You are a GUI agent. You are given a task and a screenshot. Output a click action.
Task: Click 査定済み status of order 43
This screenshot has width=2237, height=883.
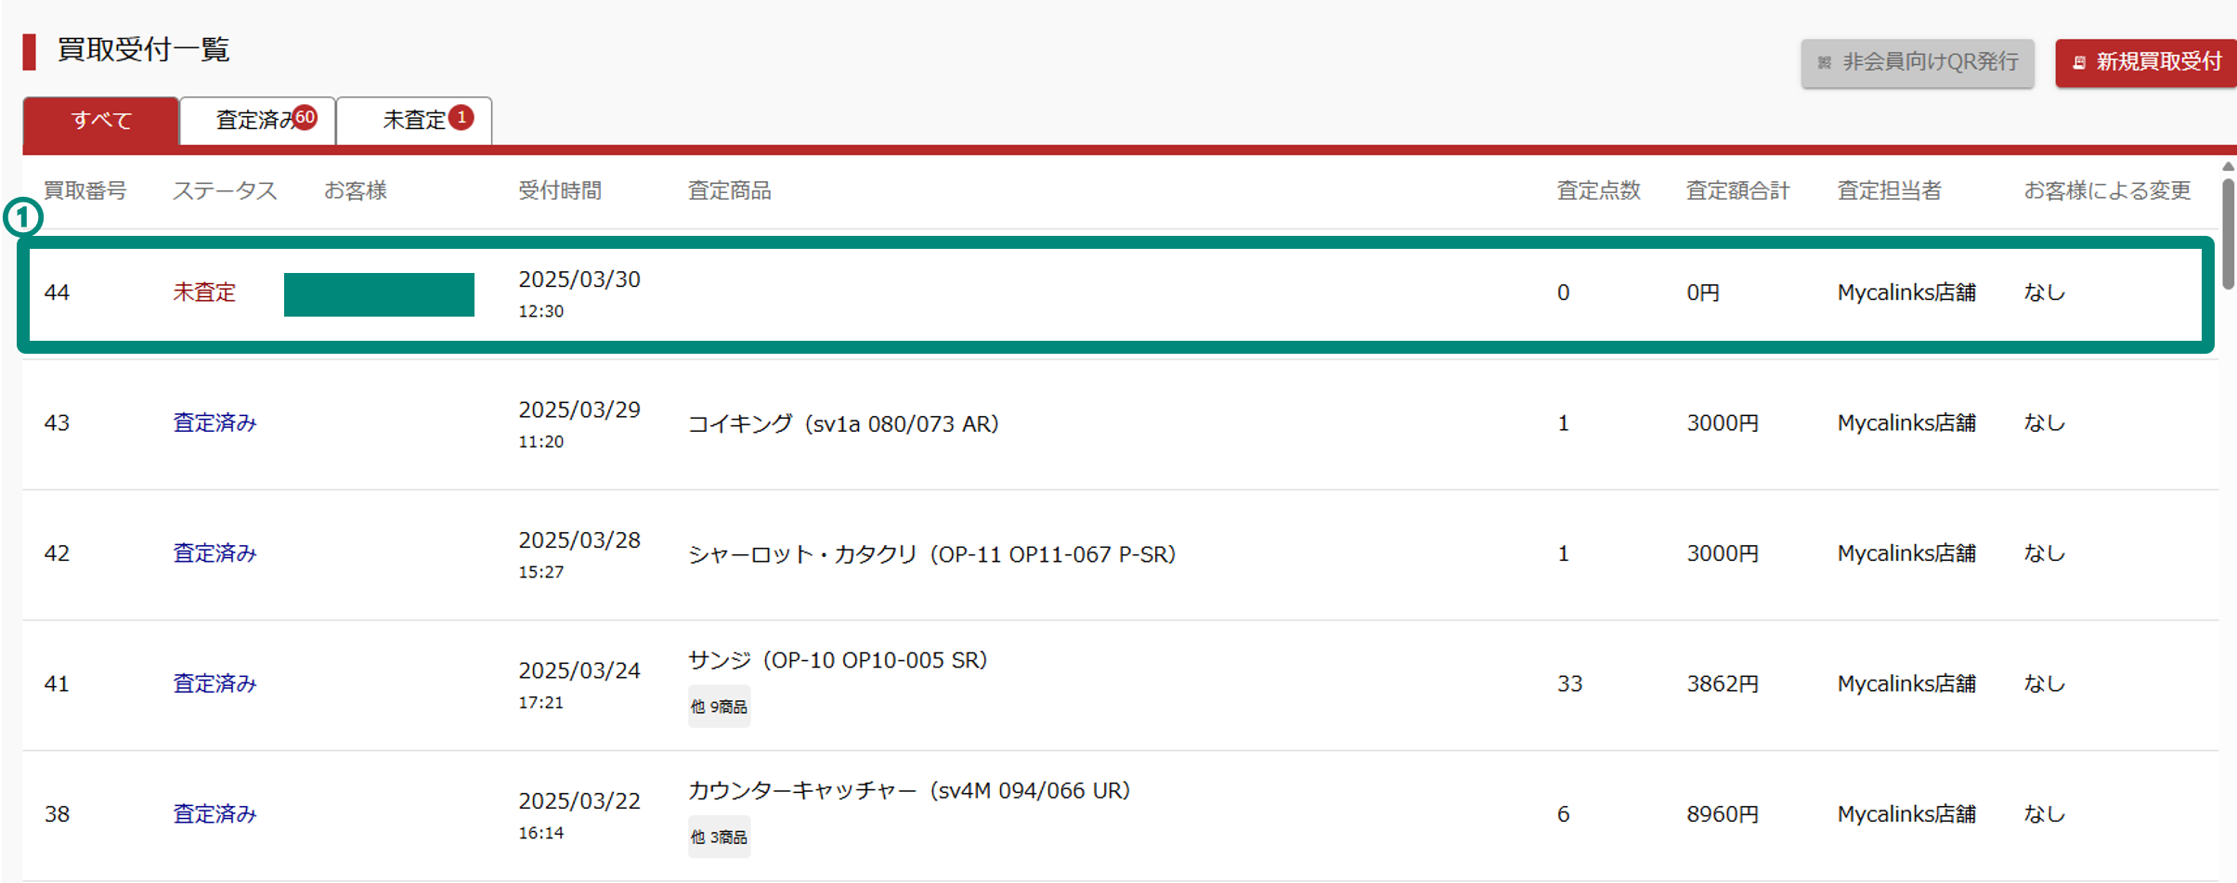[x=215, y=422]
